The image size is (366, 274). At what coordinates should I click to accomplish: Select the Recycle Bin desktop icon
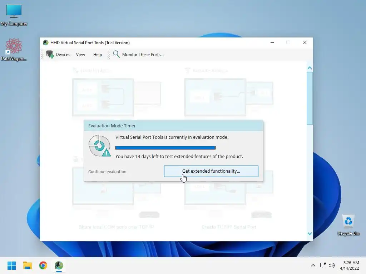348,225
